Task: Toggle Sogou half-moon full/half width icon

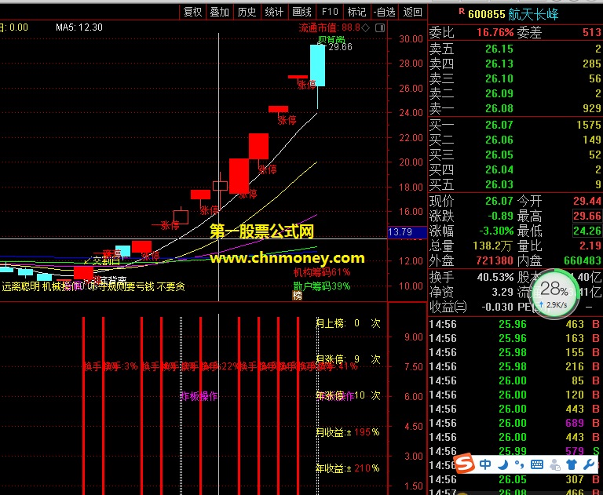Action: click(x=502, y=464)
